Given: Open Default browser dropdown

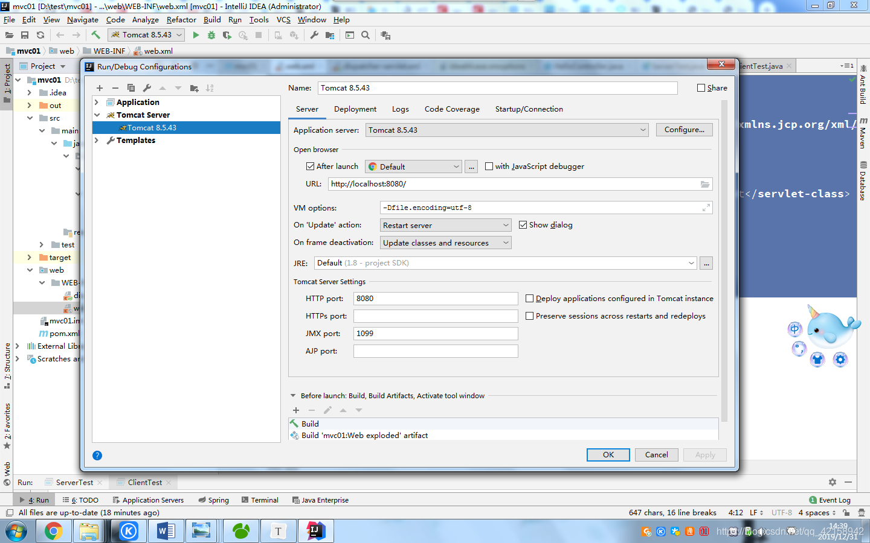Looking at the screenshot, I should pyautogui.click(x=413, y=167).
